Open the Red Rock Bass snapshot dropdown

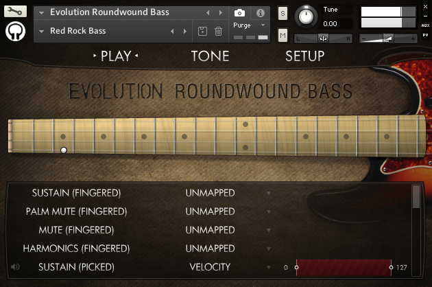(42, 31)
